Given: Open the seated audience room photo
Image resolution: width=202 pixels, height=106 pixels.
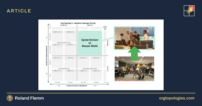Looking at the screenshot, I should coord(134,69).
